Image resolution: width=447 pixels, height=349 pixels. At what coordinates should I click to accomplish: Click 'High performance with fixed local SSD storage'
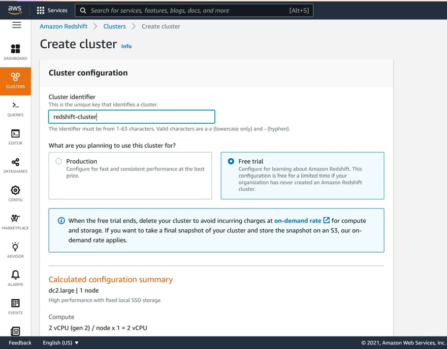tap(104, 300)
